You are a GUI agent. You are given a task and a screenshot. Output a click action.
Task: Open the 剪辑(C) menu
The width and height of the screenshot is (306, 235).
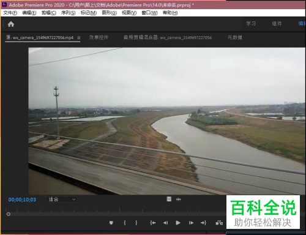coord(49,13)
